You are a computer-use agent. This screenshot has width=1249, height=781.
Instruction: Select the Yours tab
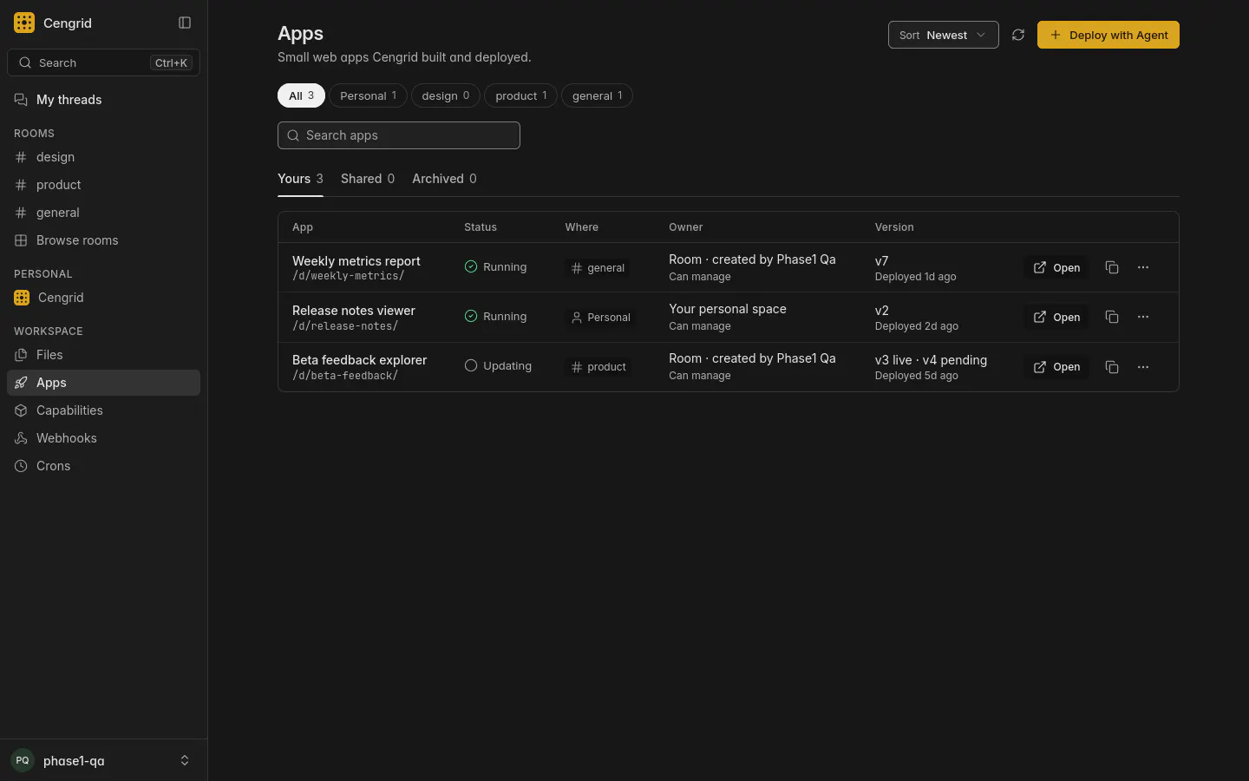(x=300, y=179)
